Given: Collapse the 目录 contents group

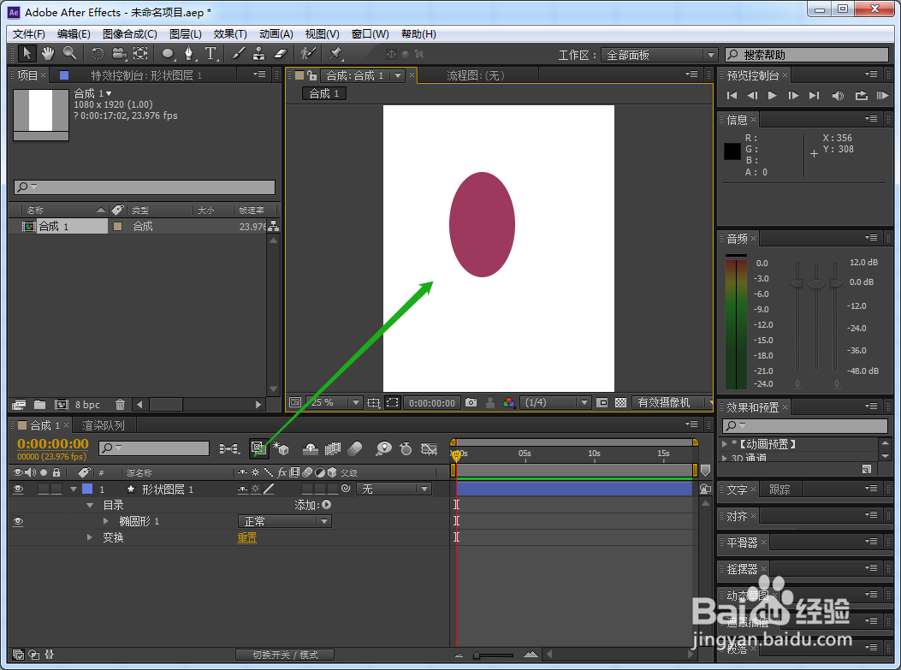Looking at the screenshot, I should pos(90,505).
